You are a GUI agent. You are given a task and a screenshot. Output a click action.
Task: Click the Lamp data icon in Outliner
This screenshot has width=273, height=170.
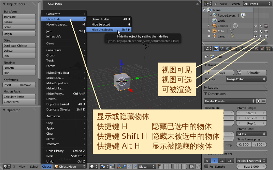click(233, 36)
